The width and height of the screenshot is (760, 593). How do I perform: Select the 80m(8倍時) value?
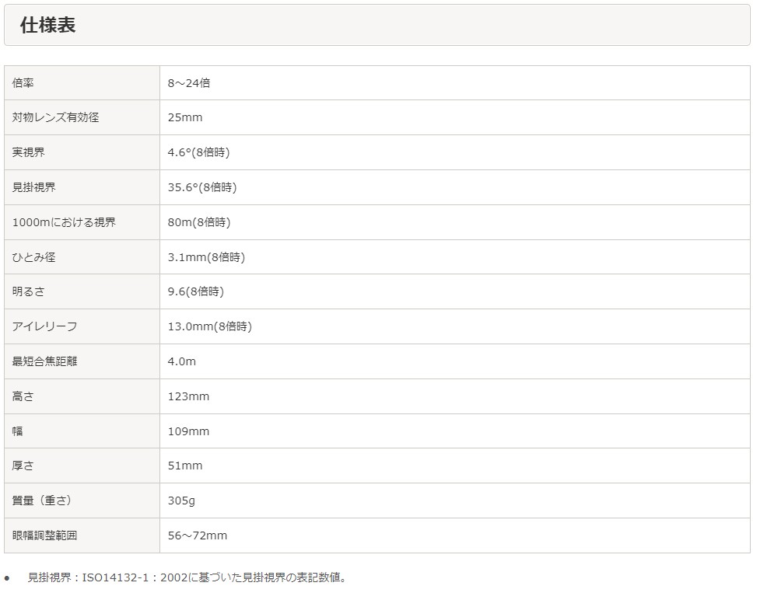pyautogui.click(x=199, y=222)
